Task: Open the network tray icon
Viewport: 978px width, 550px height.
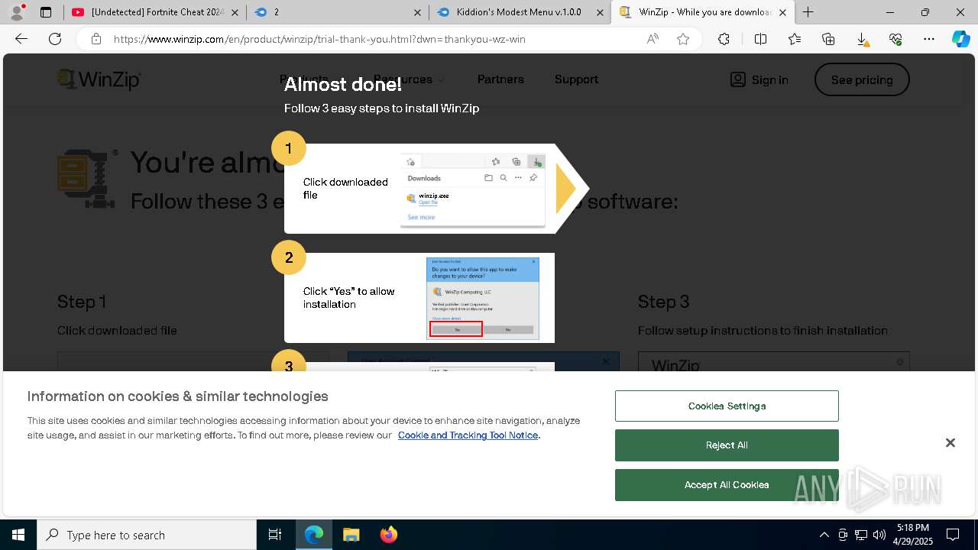Action: coord(861,535)
